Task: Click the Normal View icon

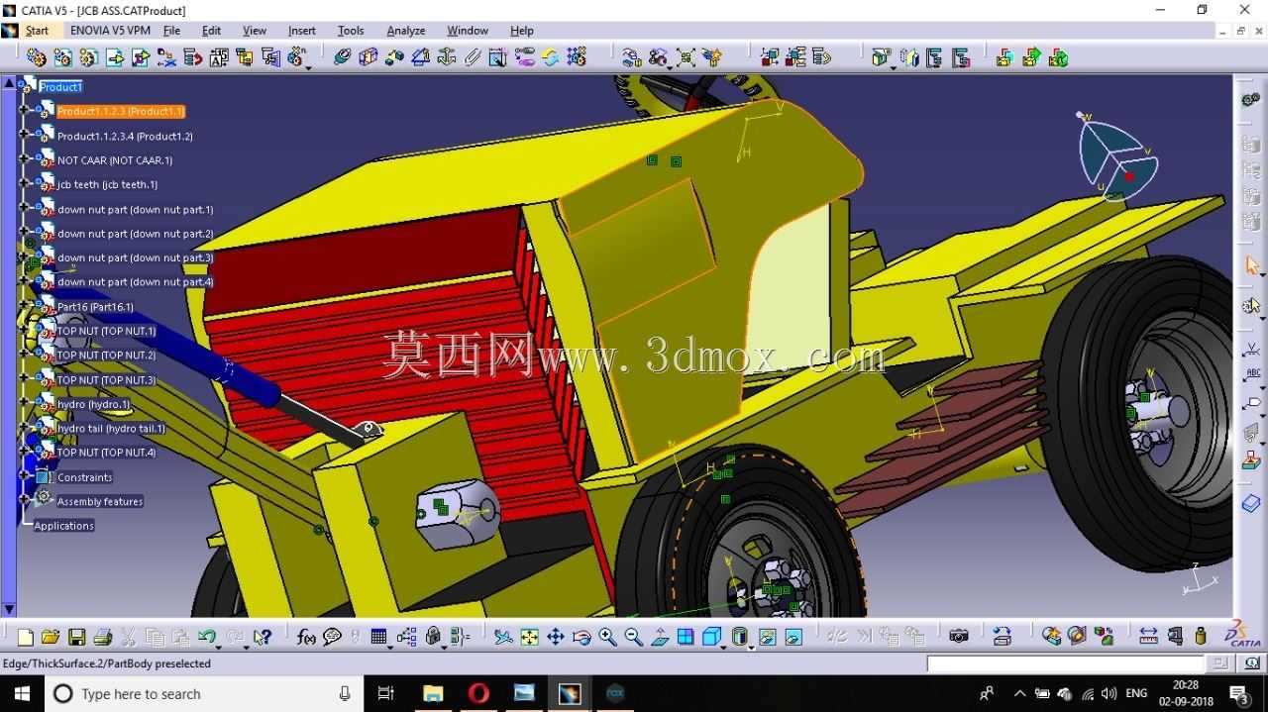Action: point(660,637)
